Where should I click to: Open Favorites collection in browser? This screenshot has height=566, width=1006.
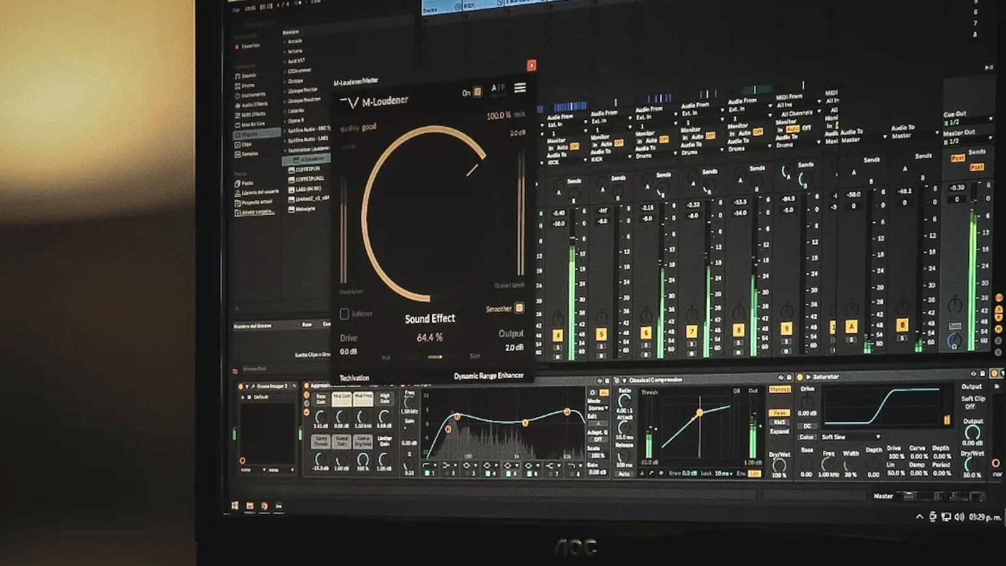click(248, 46)
